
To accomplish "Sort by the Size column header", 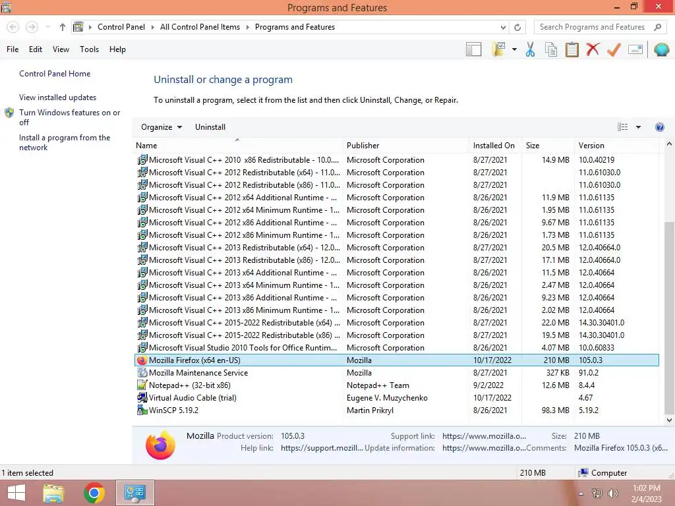I will coord(548,146).
